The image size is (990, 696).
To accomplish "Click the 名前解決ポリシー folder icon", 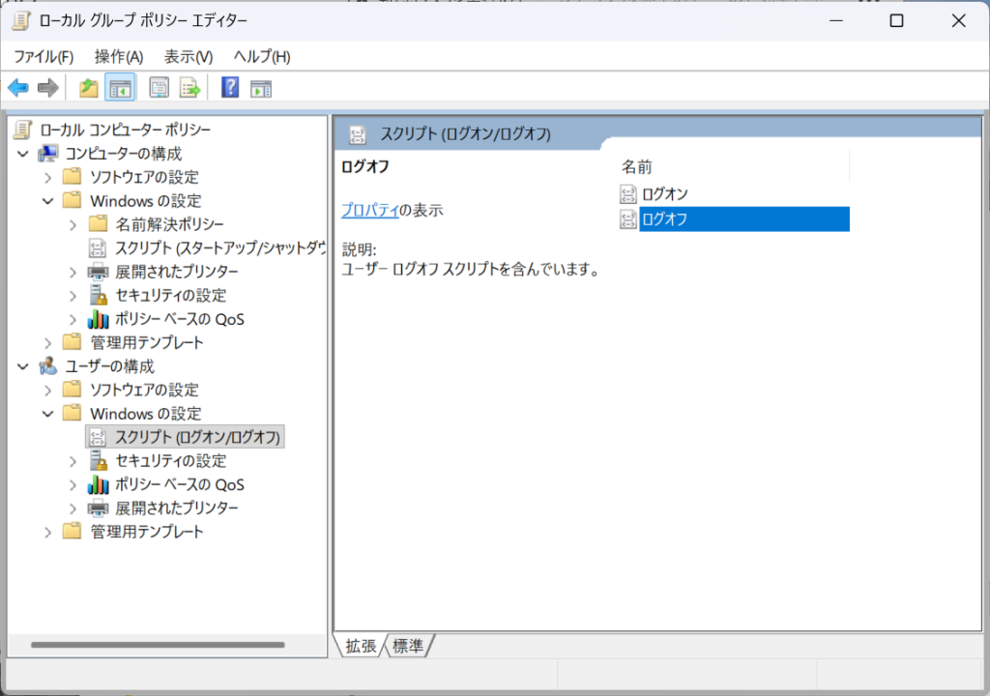I will [98, 223].
